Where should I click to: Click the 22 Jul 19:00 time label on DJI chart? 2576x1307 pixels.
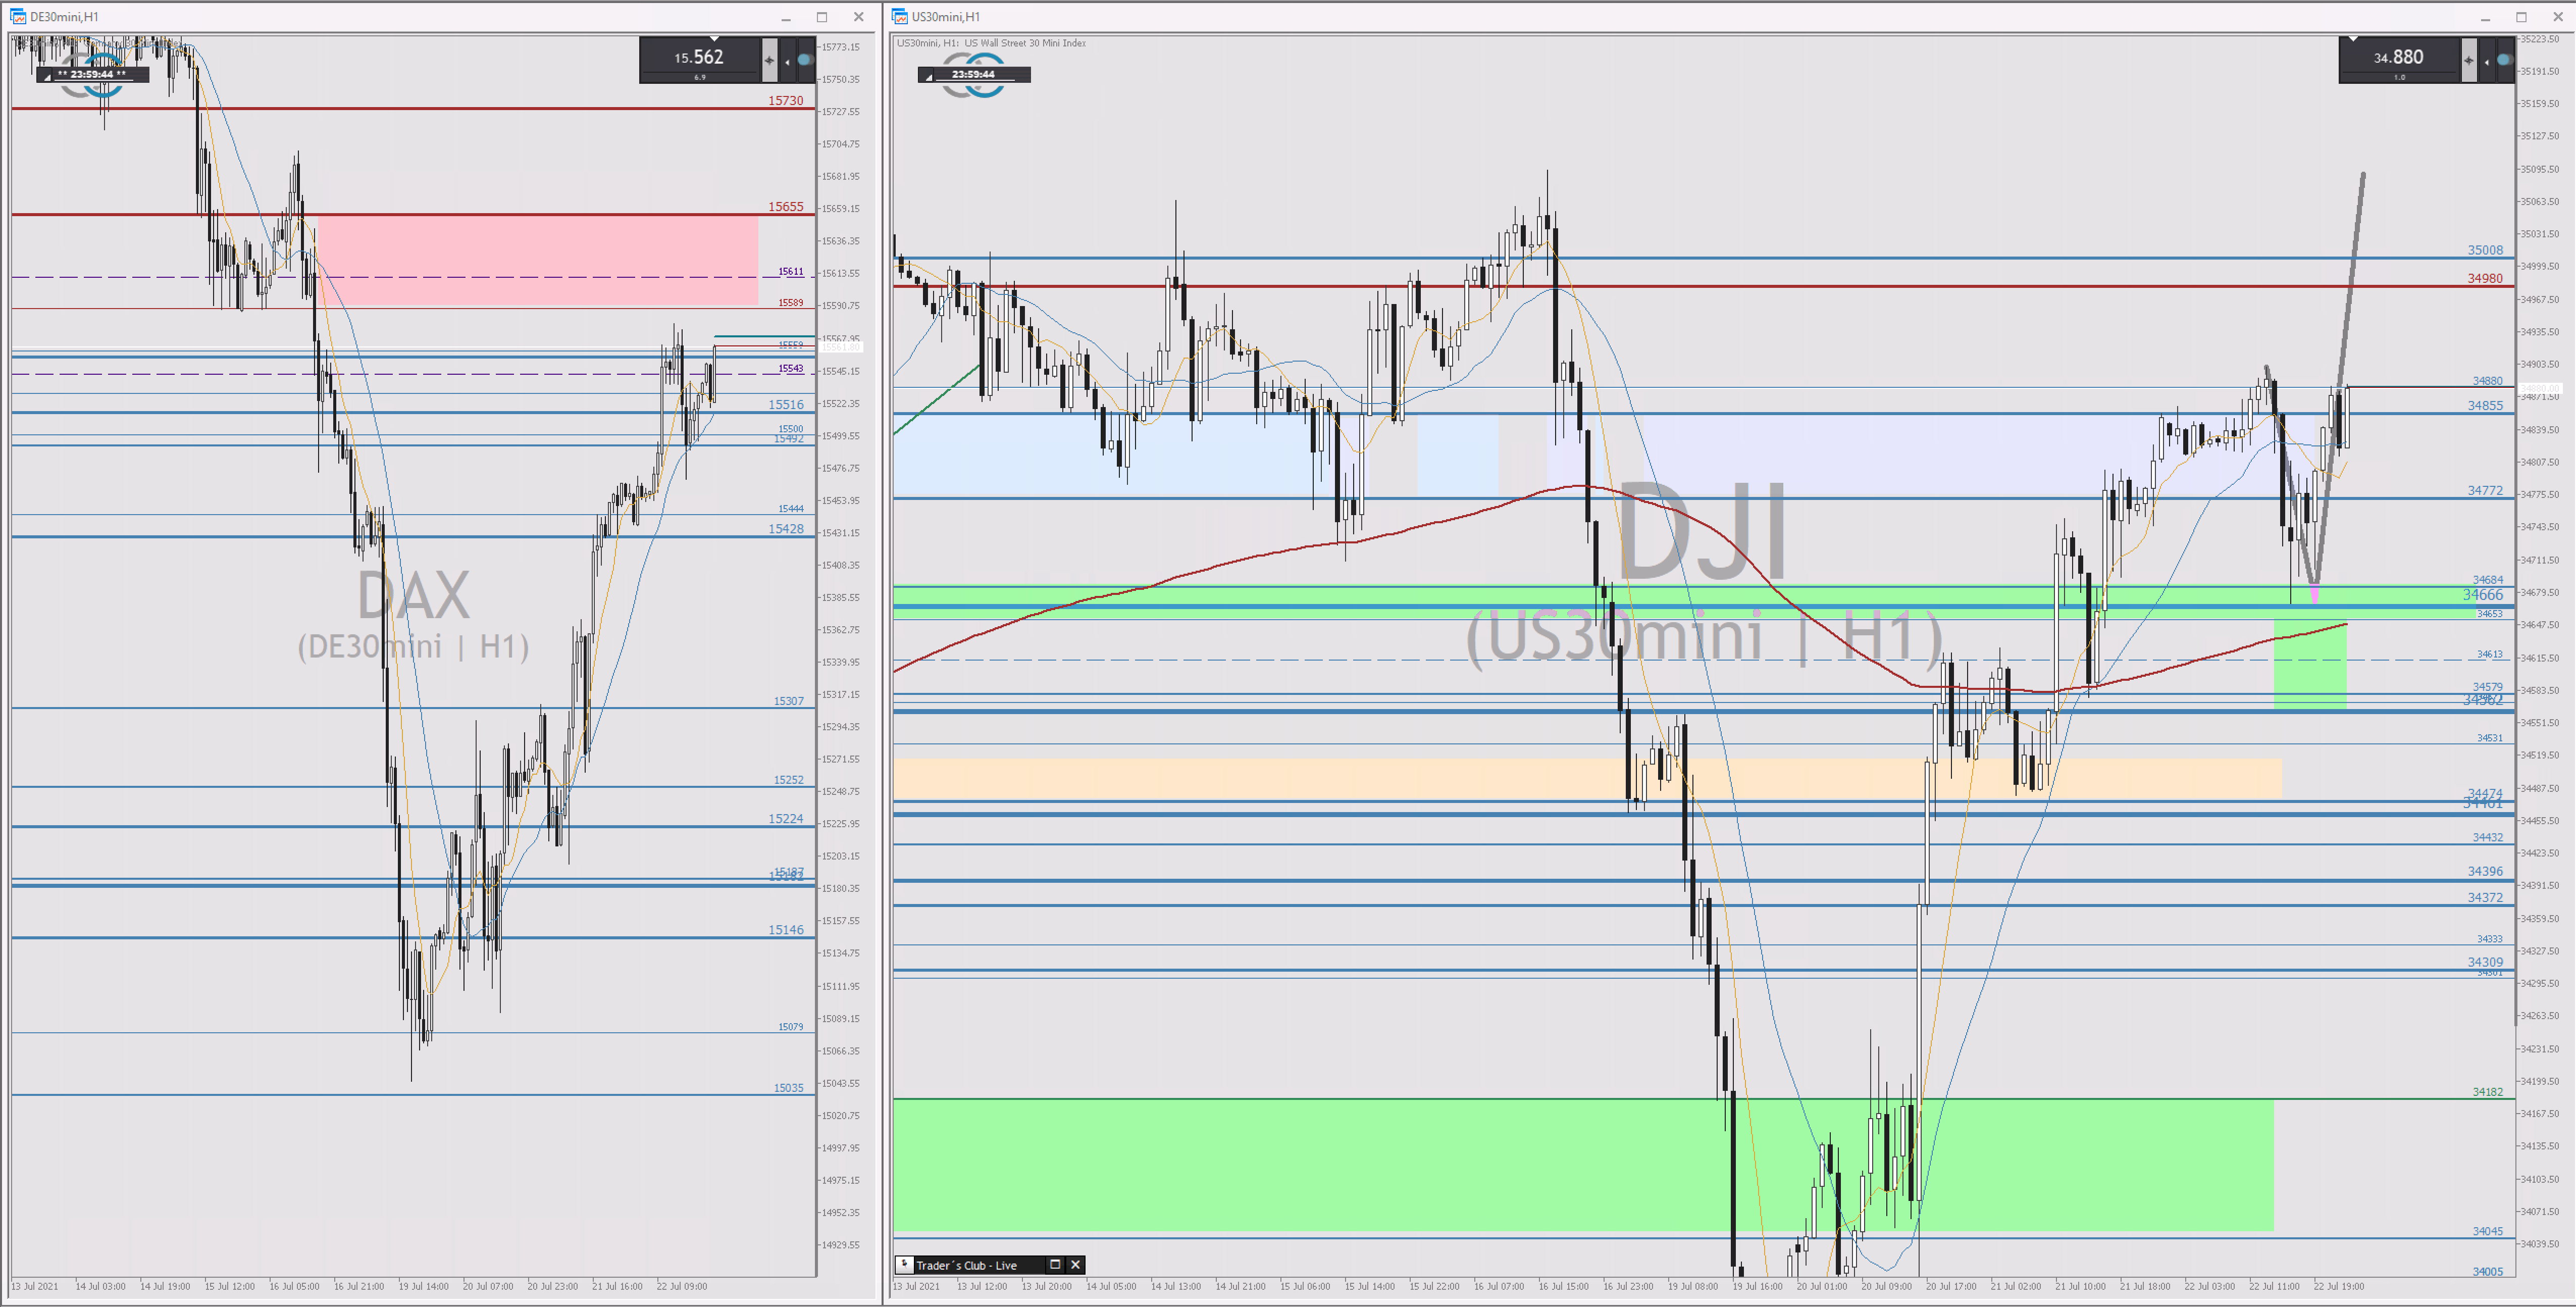pyautogui.click(x=2338, y=1286)
